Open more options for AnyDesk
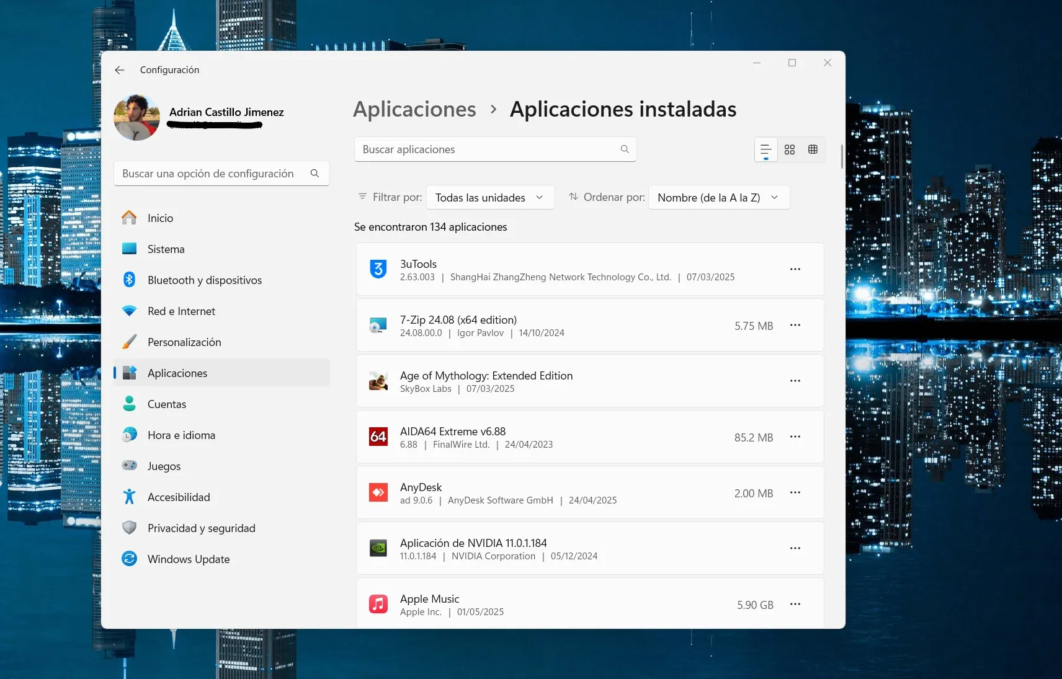The height and width of the screenshot is (679, 1062). pos(795,492)
